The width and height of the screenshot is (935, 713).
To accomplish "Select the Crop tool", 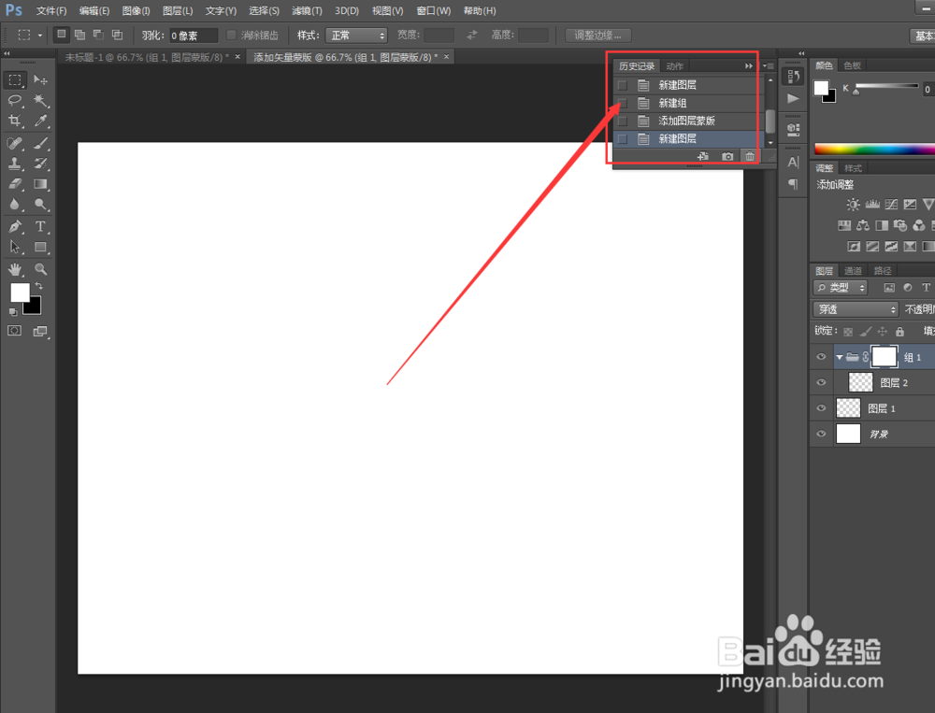I will [x=15, y=121].
